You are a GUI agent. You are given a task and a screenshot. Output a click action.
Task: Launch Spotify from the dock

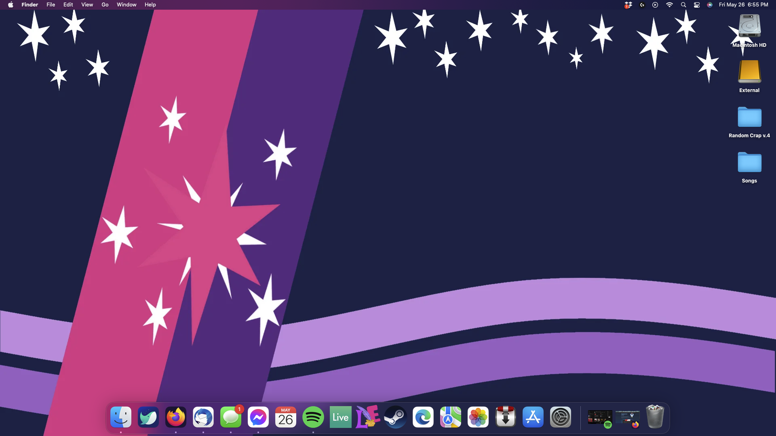pos(313,417)
